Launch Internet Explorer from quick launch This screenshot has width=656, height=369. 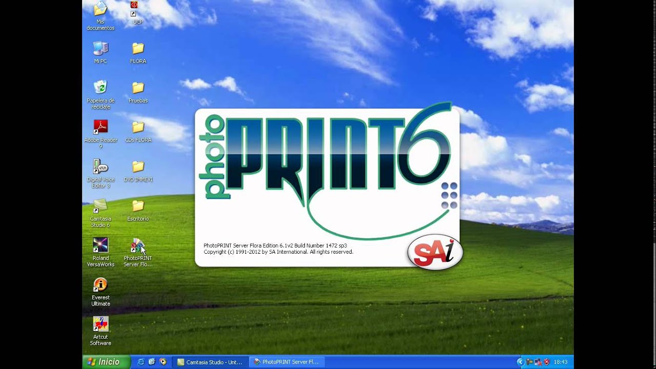(x=141, y=362)
